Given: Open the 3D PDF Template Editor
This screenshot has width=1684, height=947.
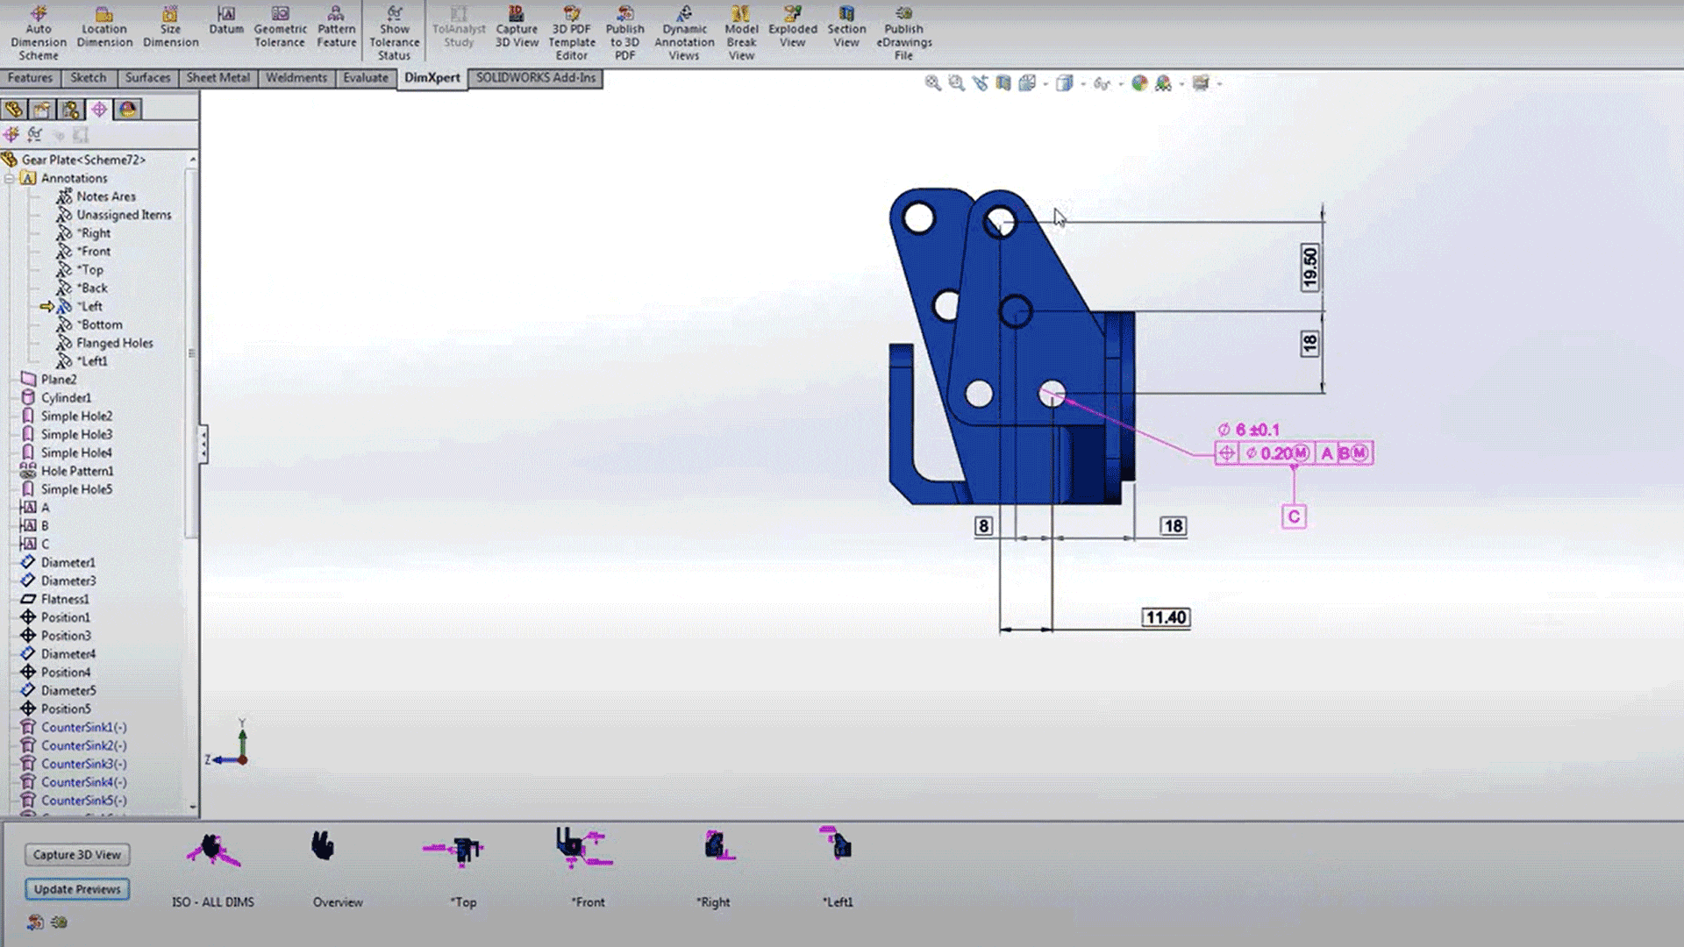Looking at the screenshot, I should [x=571, y=31].
